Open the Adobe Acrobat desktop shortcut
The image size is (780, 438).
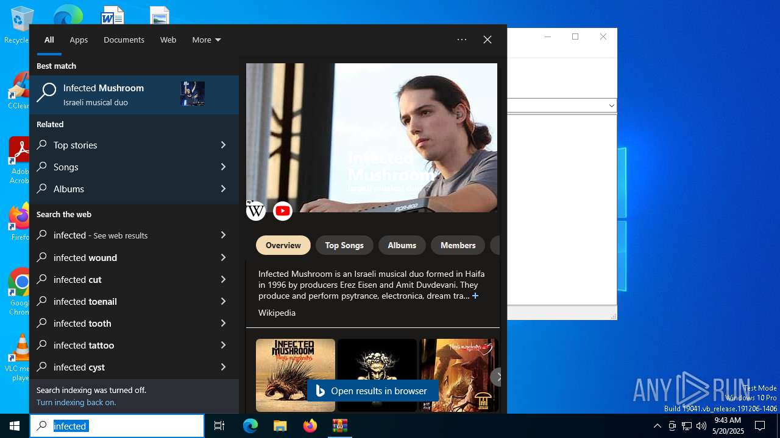tap(18, 161)
